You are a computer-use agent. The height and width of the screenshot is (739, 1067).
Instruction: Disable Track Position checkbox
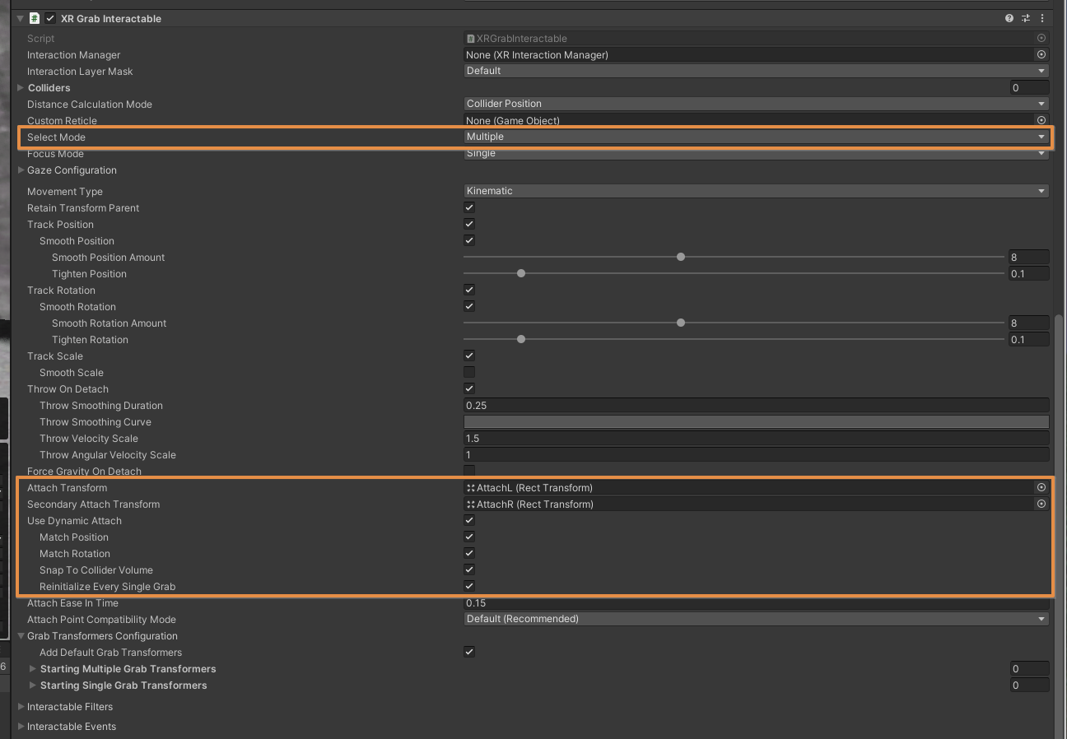pyautogui.click(x=469, y=224)
